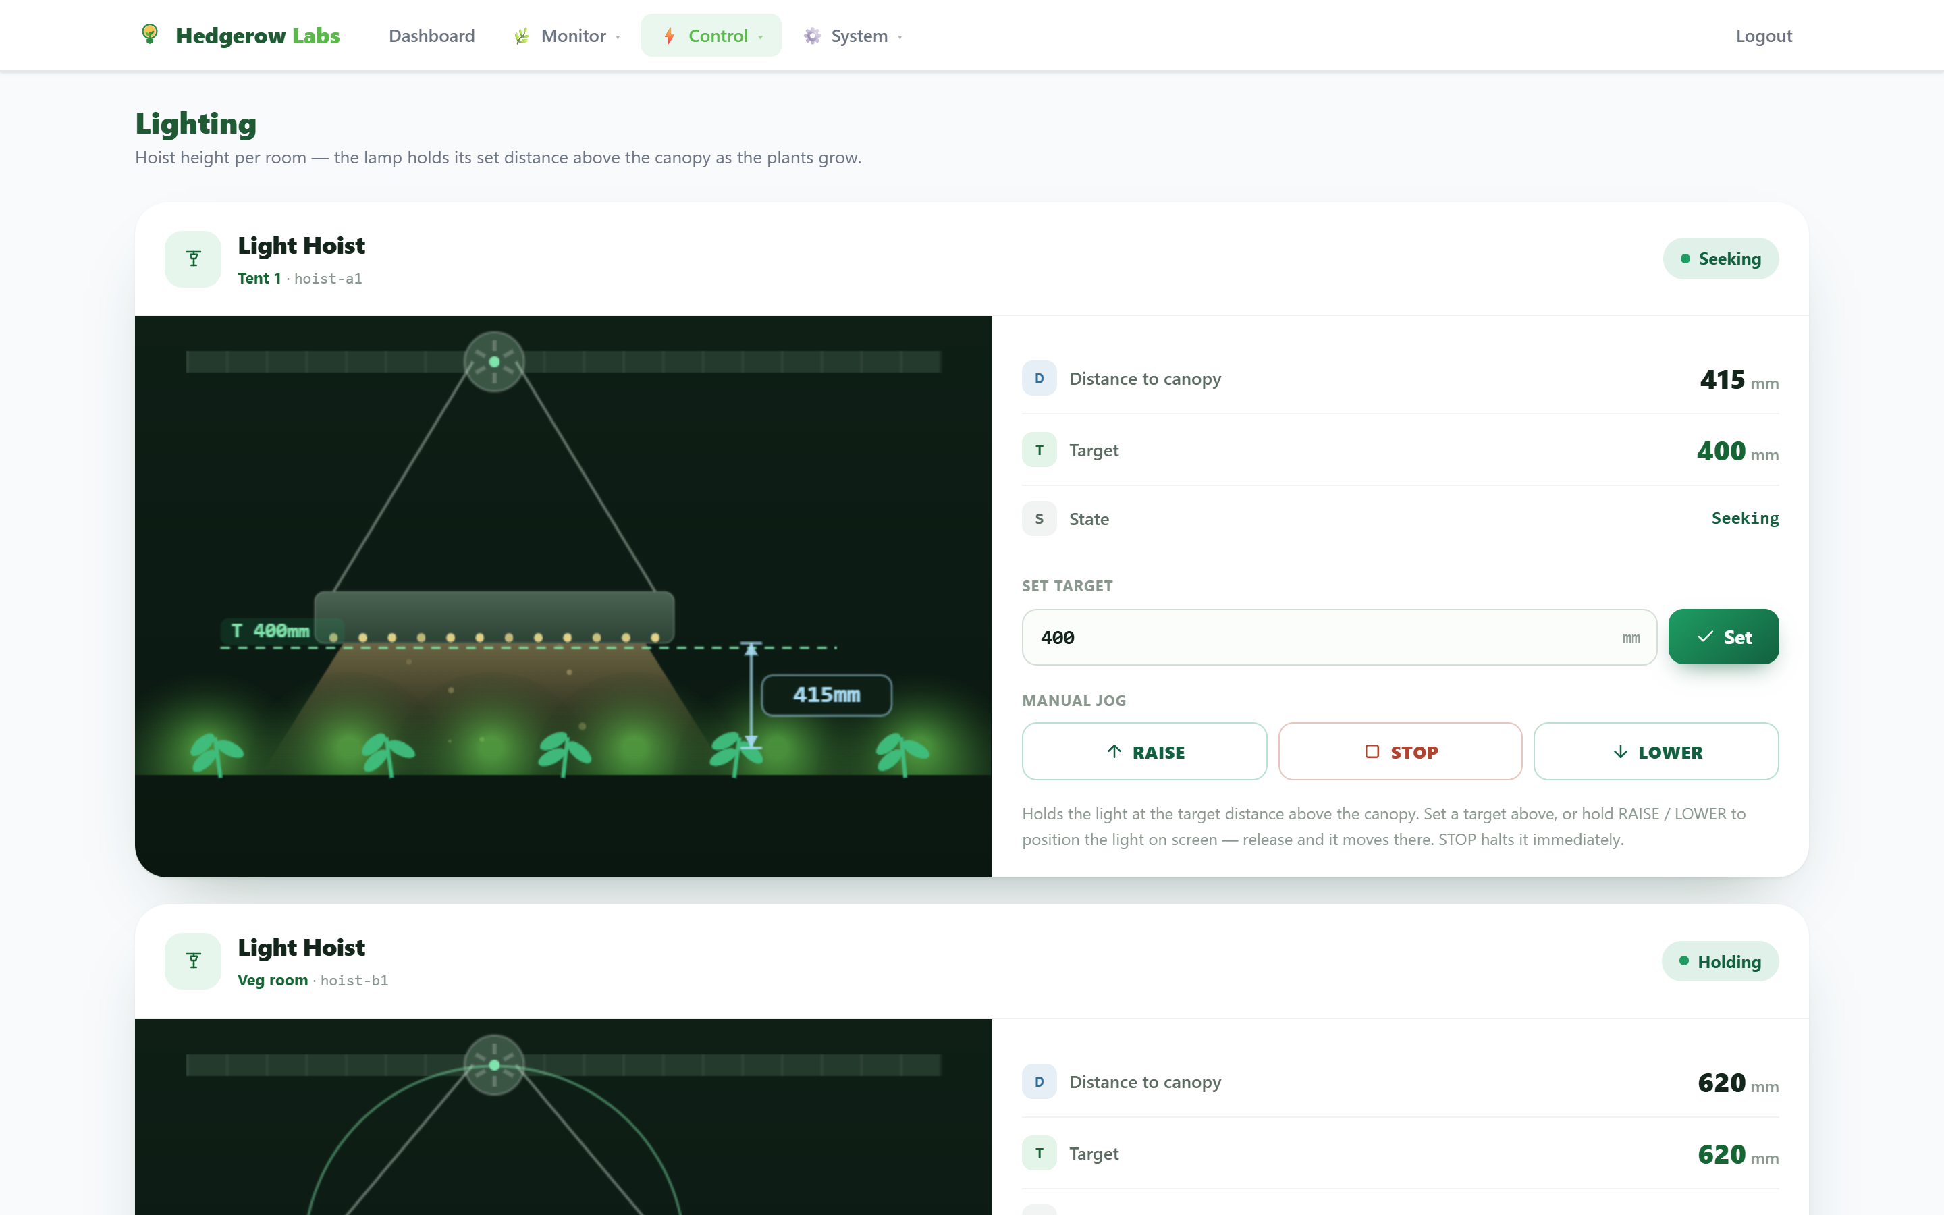This screenshot has height=1215, width=1944.
Task: Click the checkmark icon on the Set button
Action: click(1704, 637)
